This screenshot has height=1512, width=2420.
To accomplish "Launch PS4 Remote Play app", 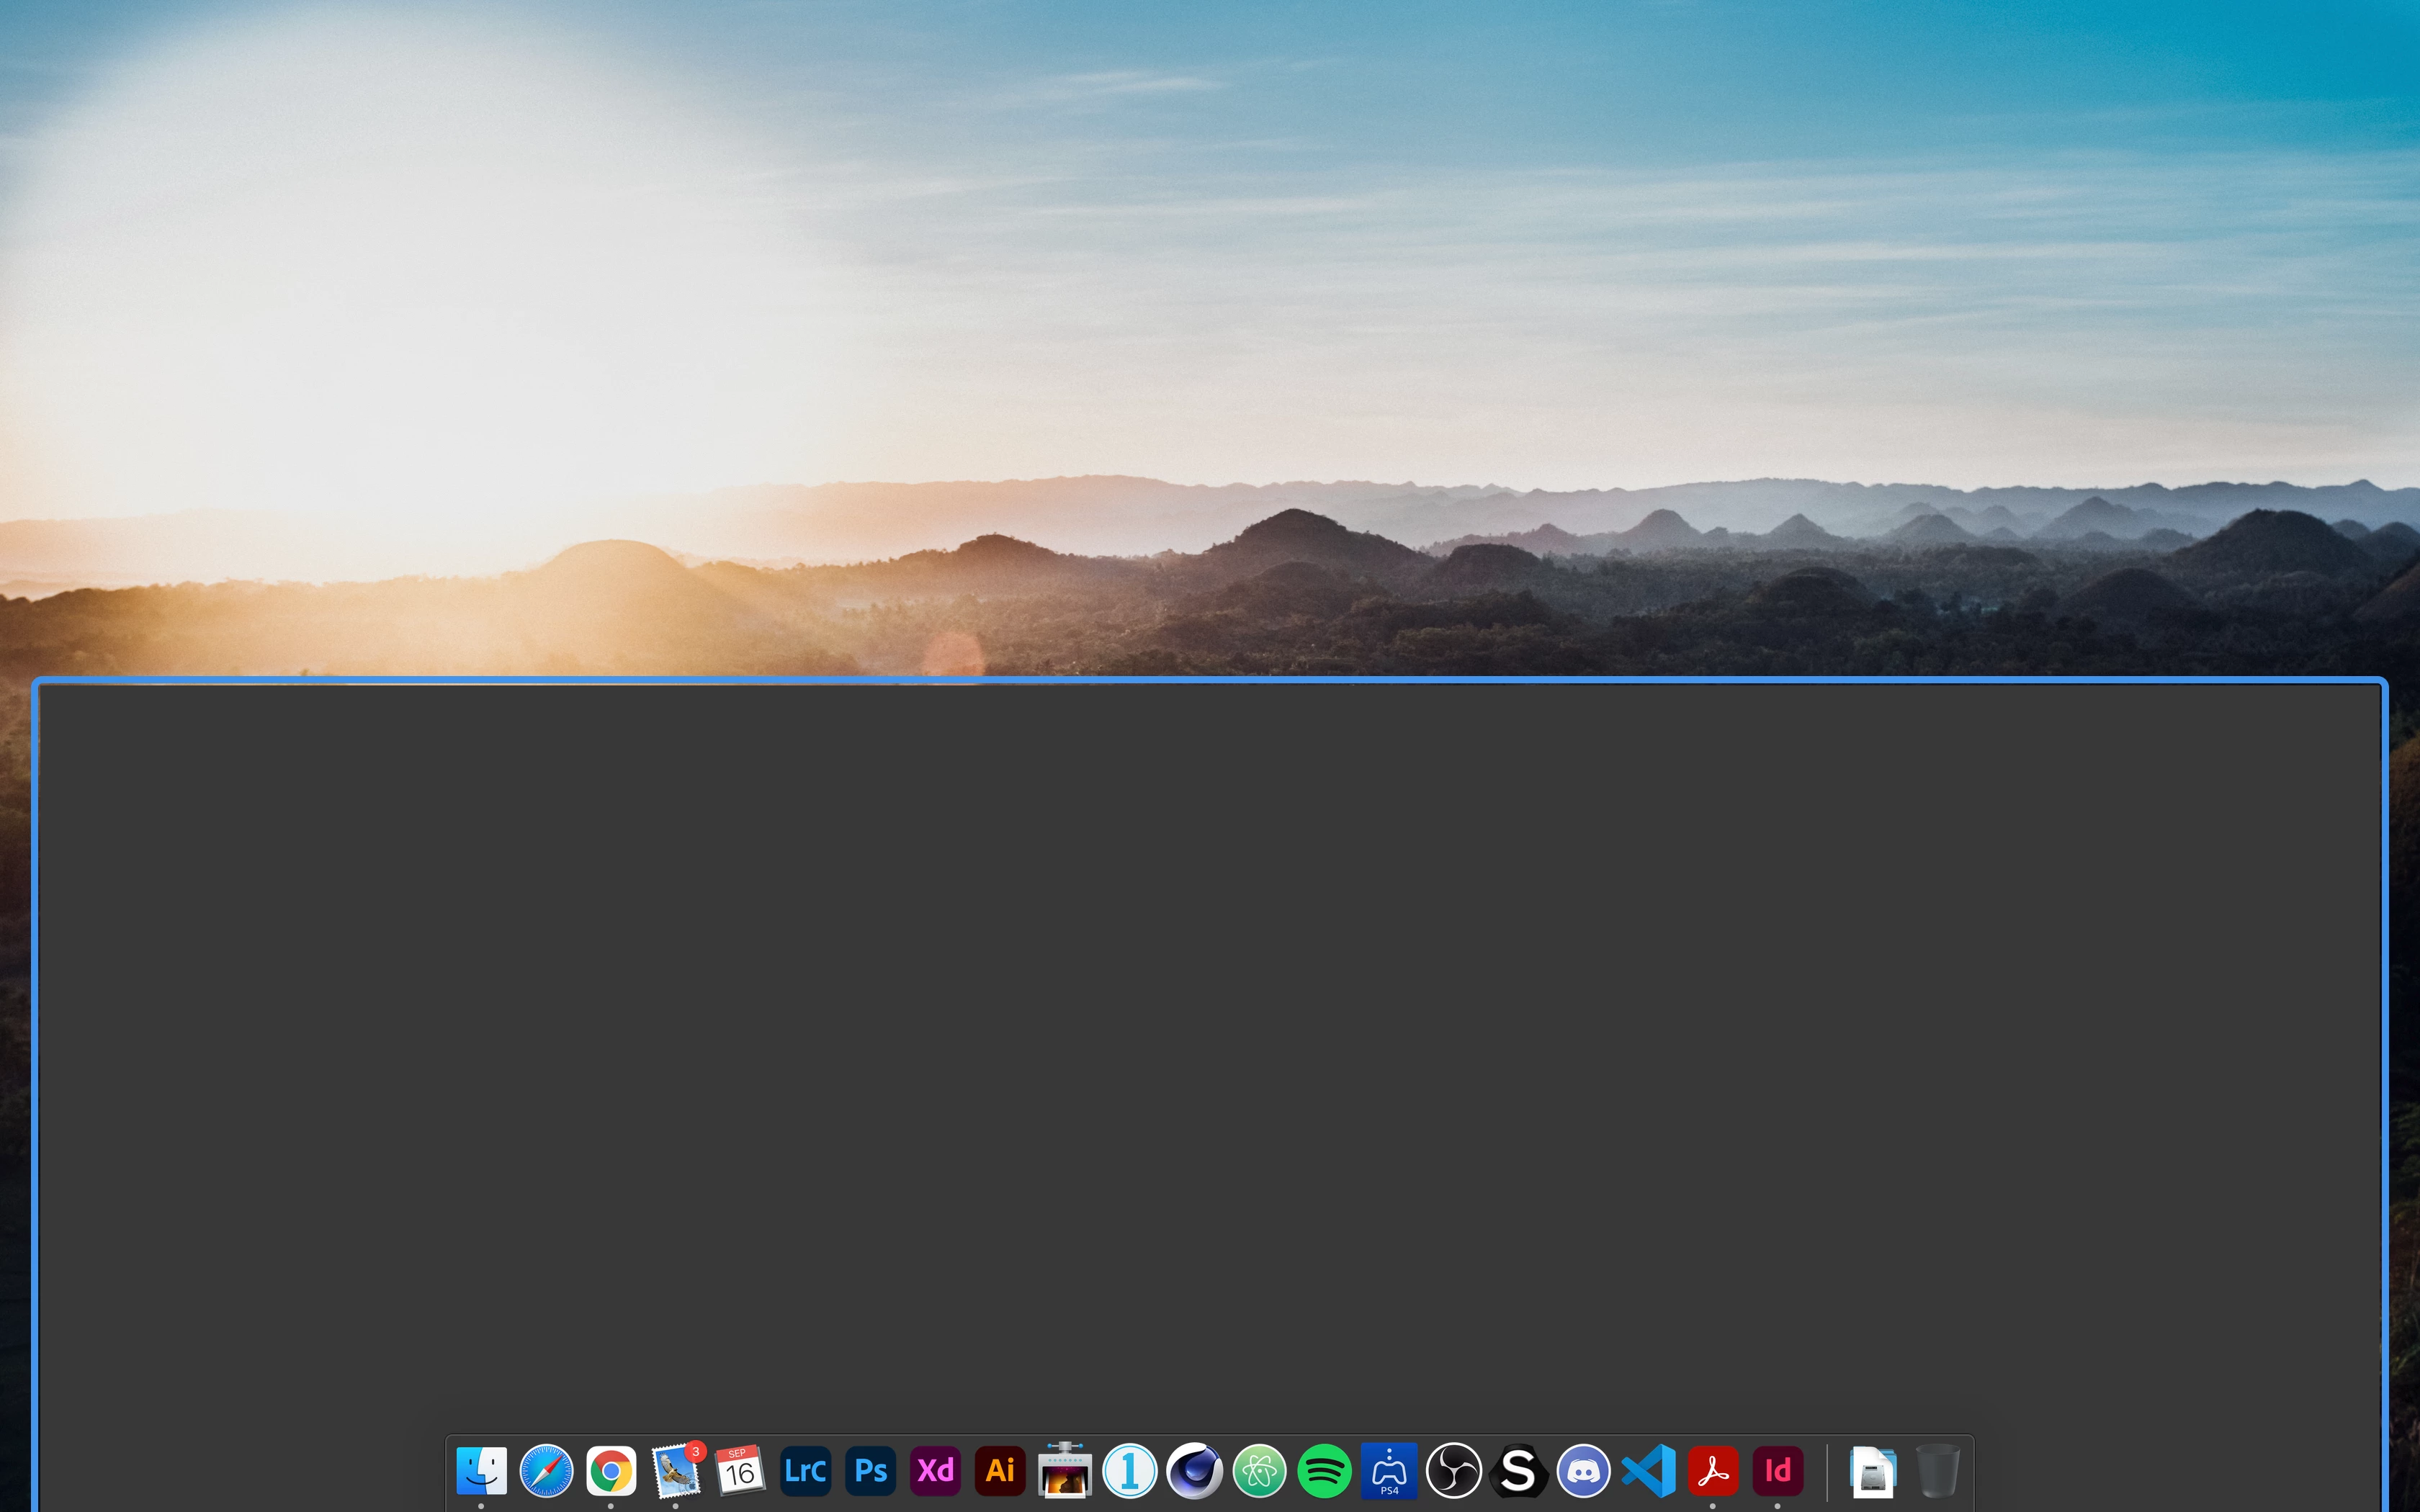I will pos(1389,1471).
